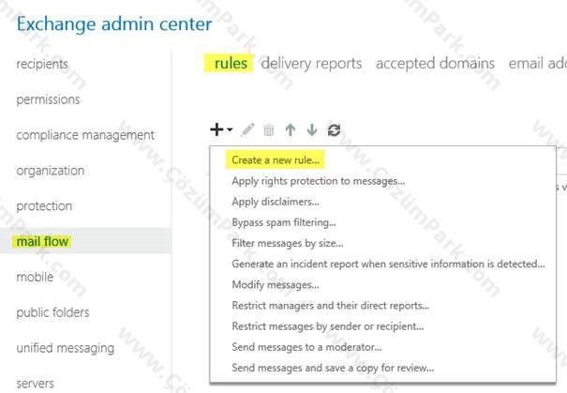Click the move down arrow icon
The width and height of the screenshot is (567, 393).
pyautogui.click(x=312, y=129)
